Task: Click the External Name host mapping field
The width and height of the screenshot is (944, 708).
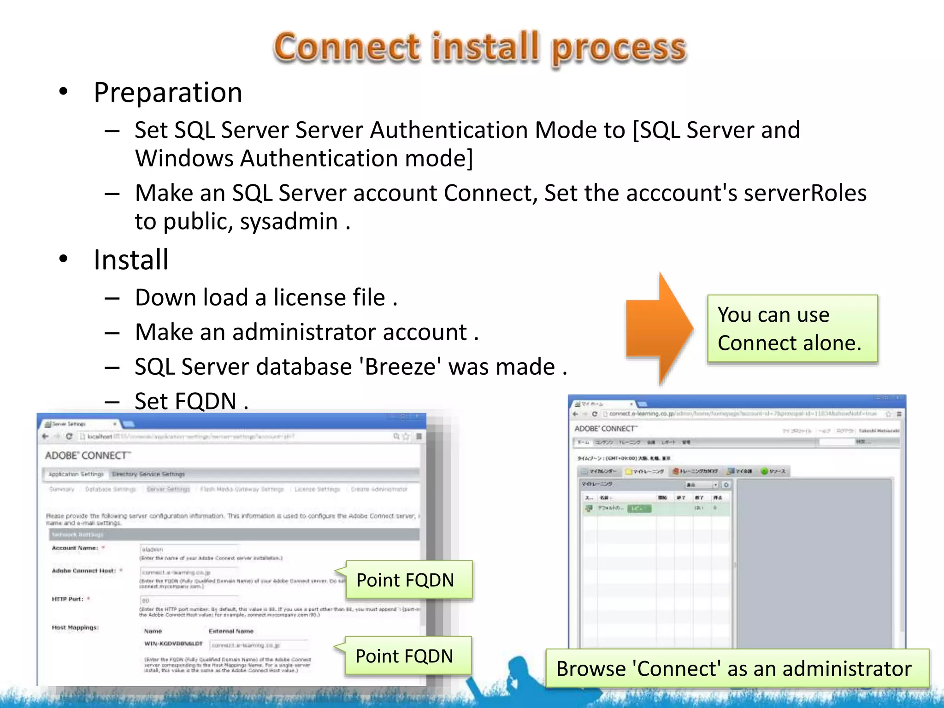Action: [x=259, y=645]
